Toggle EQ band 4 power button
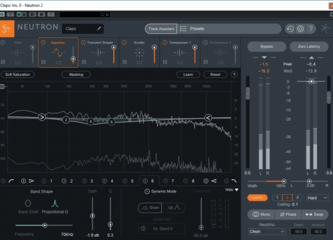This screenshot has width=333, height=240. pyautogui.click(x=105, y=181)
